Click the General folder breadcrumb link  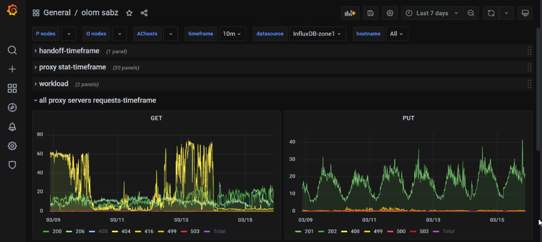coord(57,13)
